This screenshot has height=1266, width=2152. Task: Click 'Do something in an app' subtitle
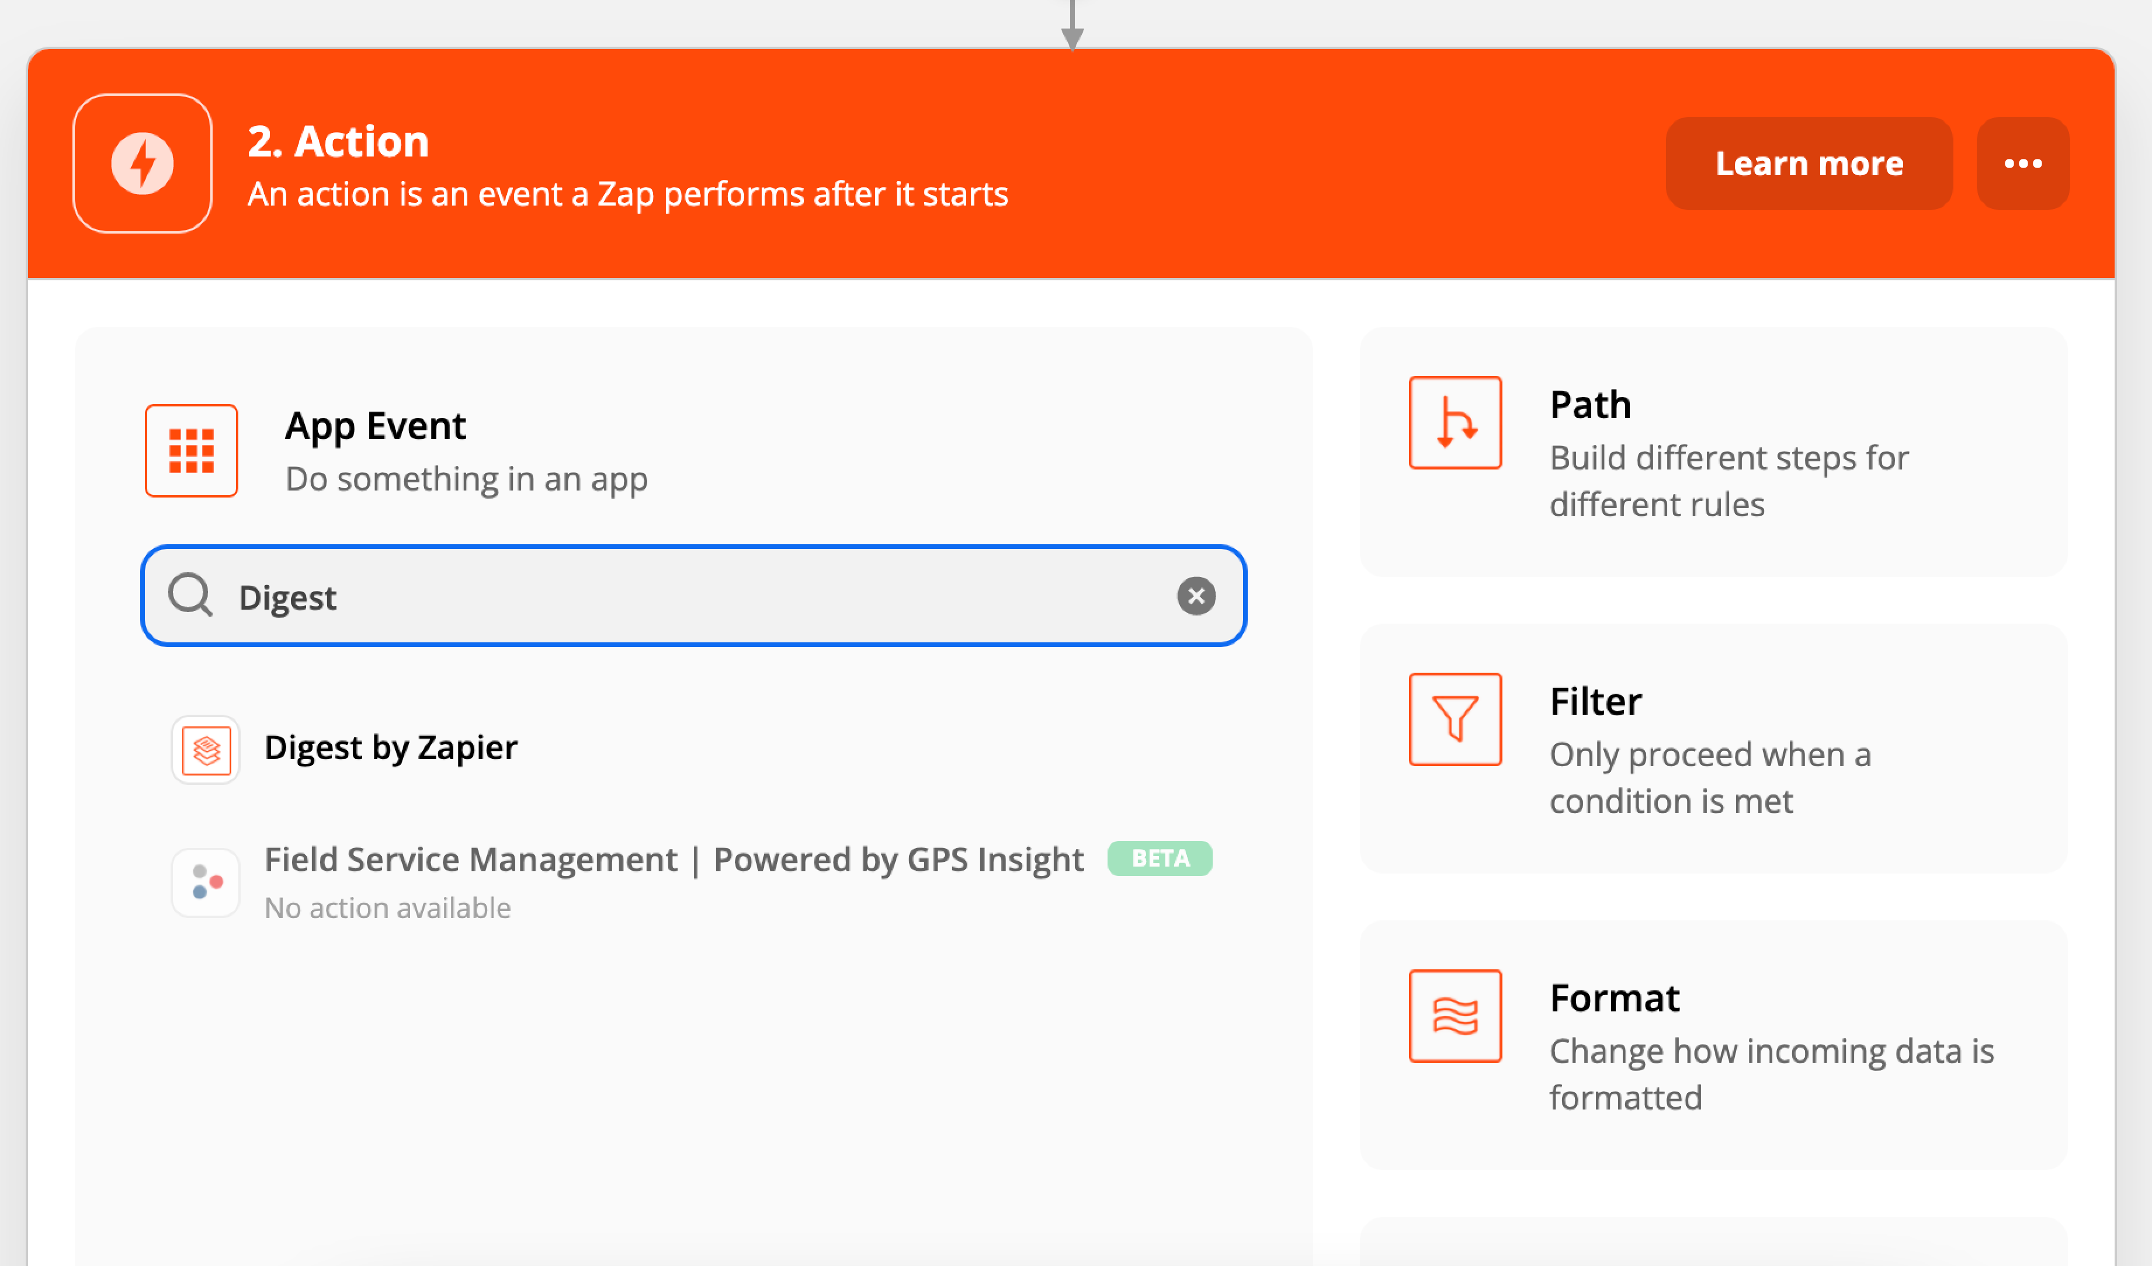click(x=467, y=479)
